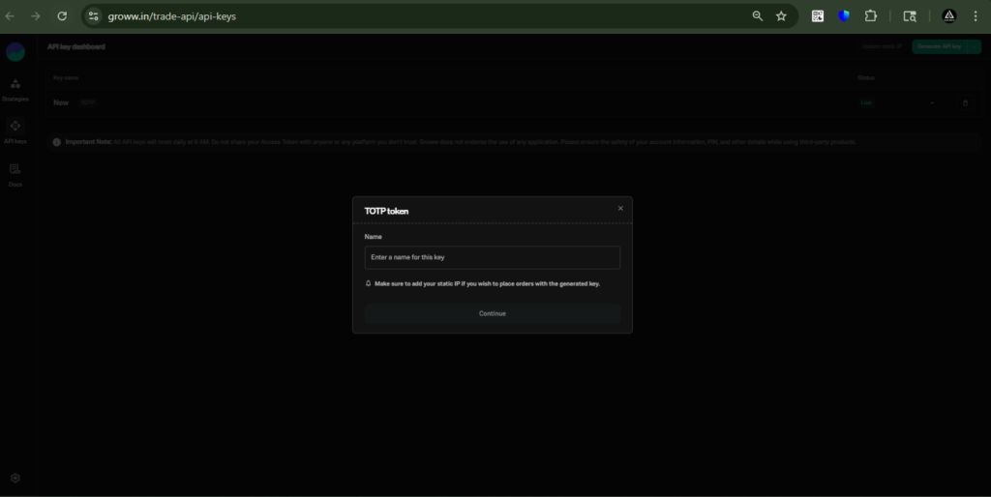The image size is (991, 497).
Task: Expand the Generate API key dropdown arrow
Action: click(974, 46)
